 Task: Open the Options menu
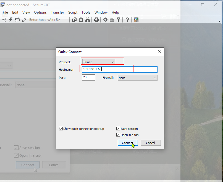point(40,12)
